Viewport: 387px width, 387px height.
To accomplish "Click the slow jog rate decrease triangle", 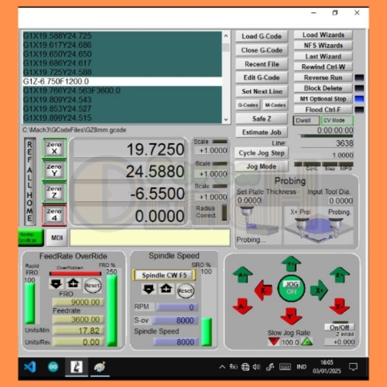I will [273, 342].
